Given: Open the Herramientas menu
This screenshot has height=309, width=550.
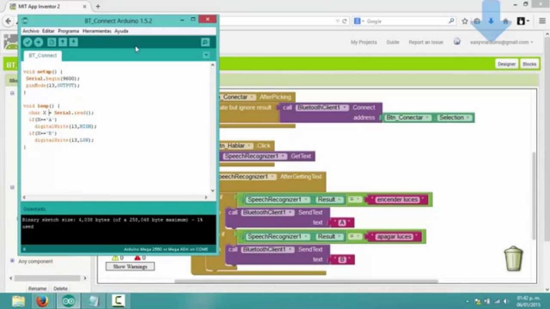Looking at the screenshot, I should [97, 31].
